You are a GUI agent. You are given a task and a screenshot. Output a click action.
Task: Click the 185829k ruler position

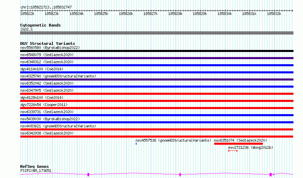point(200,14)
